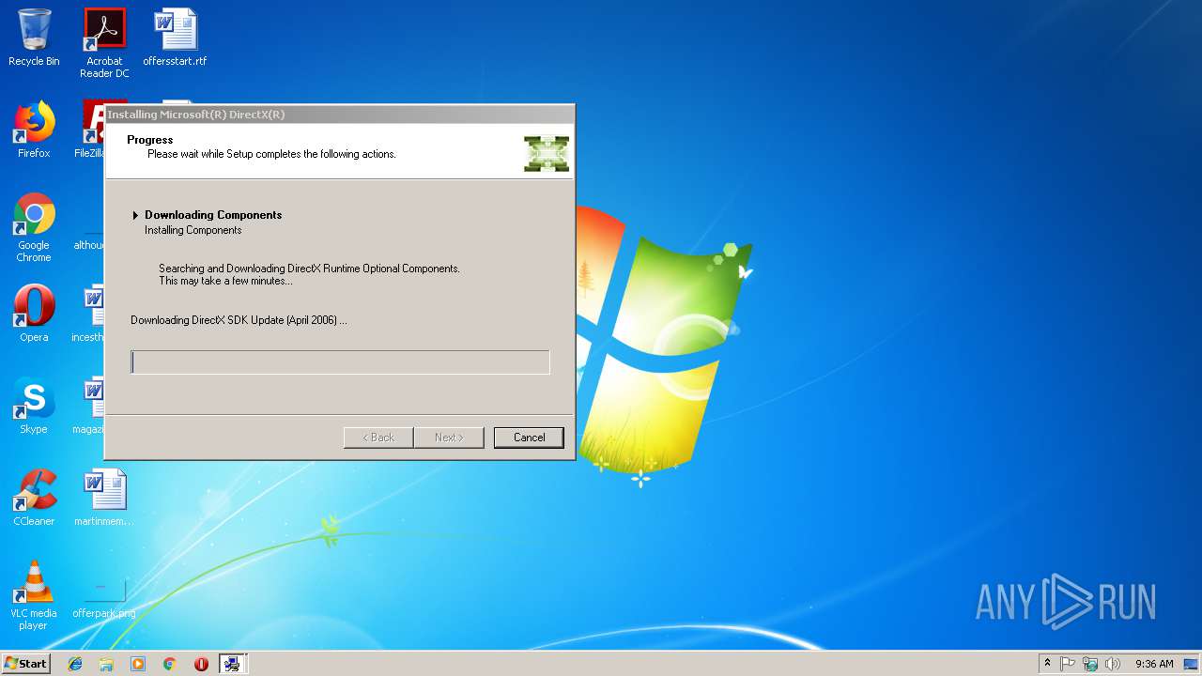Image resolution: width=1202 pixels, height=676 pixels.
Task: Click the "Downloading Components" step text
Action: point(213,215)
